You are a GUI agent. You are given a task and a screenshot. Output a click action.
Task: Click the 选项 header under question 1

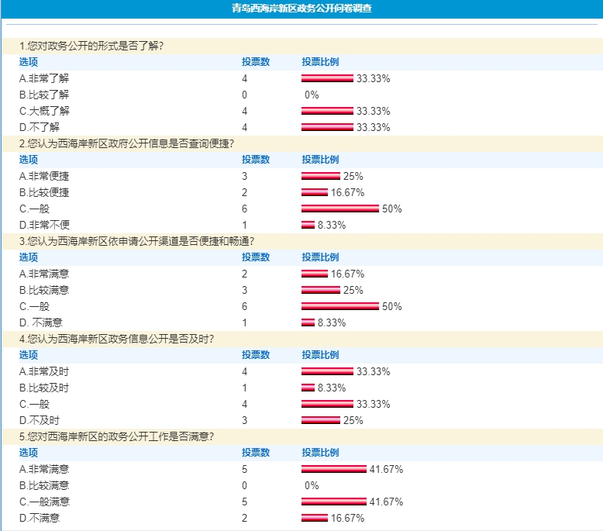(29, 62)
